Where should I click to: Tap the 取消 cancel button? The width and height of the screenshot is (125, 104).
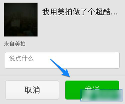coord(32,90)
